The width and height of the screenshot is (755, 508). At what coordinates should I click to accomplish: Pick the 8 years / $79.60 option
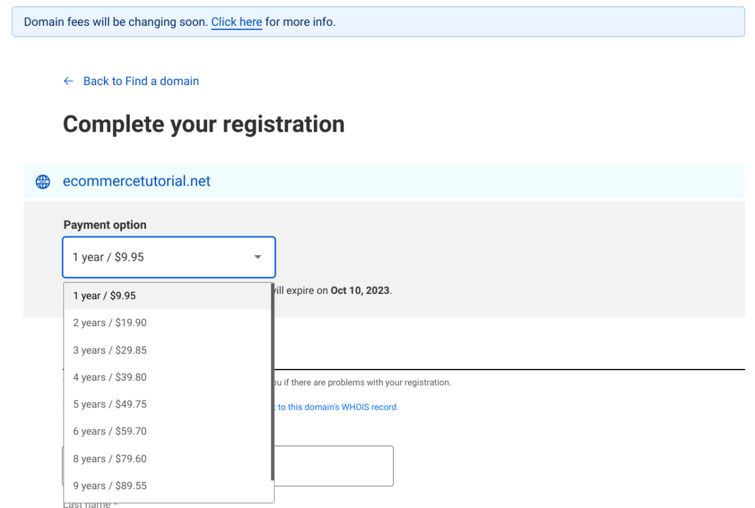tap(109, 459)
